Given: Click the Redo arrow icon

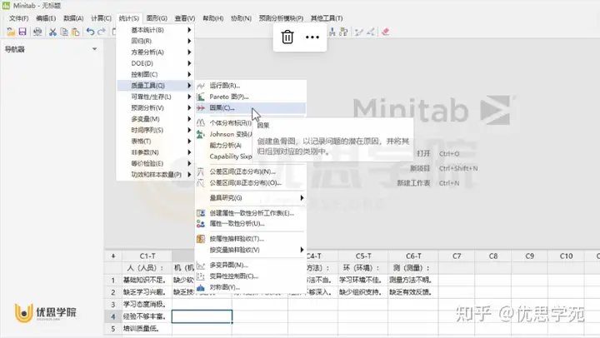Looking at the screenshot, I should 102,32.
